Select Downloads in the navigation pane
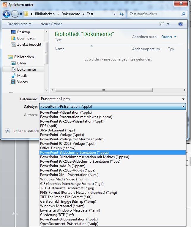Image resolution: width=191 pixels, height=227 pixels. tap(26, 38)
